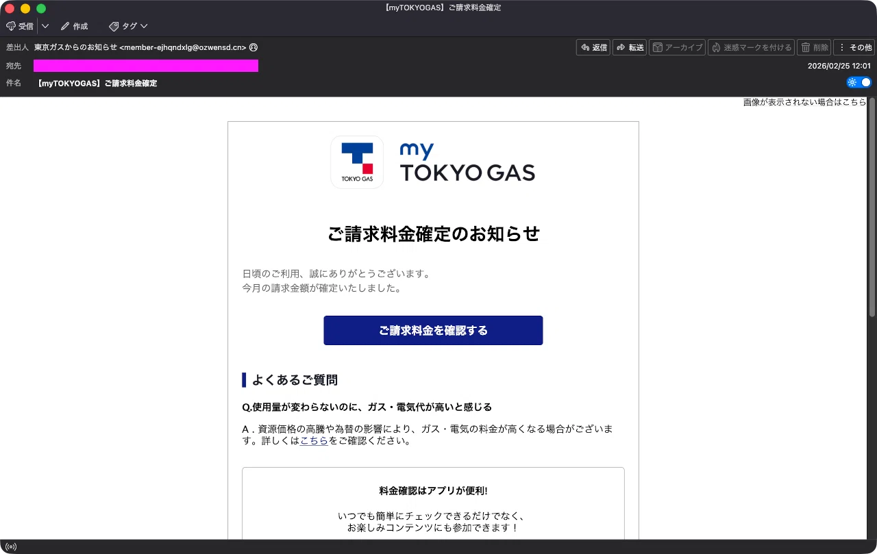The image size is (877, 554).
Task: Click 迷惑マークを付ける junk button
Action: tap(751, 47)
